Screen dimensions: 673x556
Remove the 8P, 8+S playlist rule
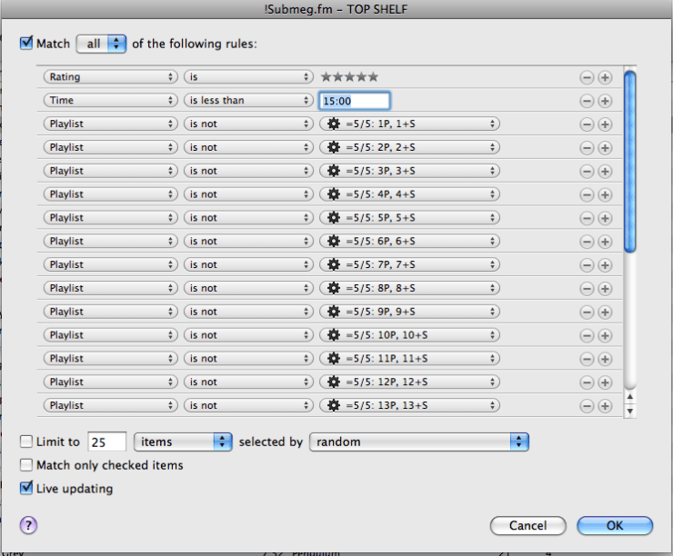(588, 288)
